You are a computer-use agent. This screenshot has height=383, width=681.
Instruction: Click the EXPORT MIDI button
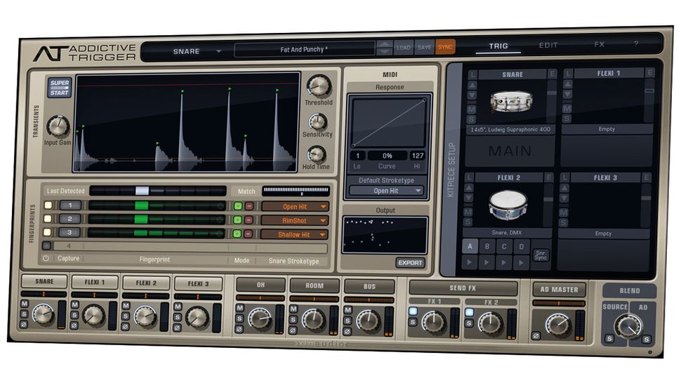(x=410, y=262)
